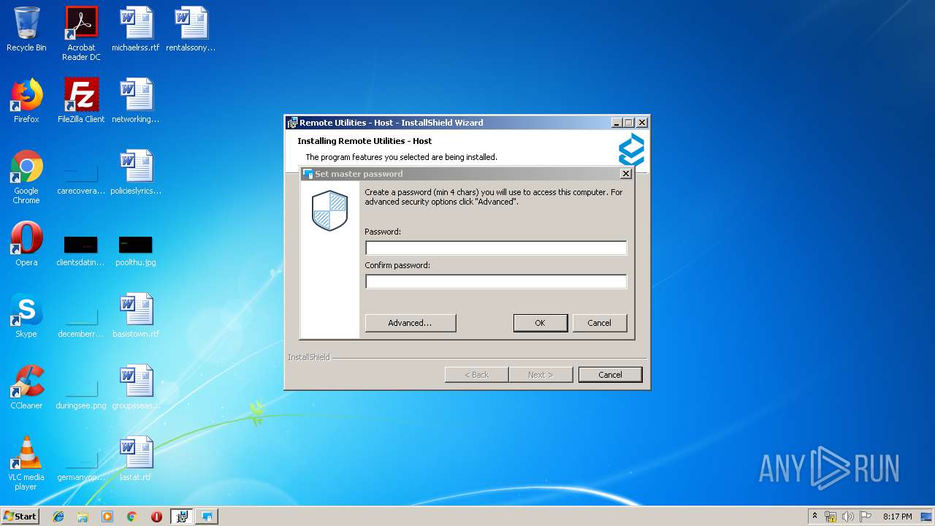Launch Internet Explorer from taskbar
The width and height of the screenshot is (935, 526).
(58, 517)
